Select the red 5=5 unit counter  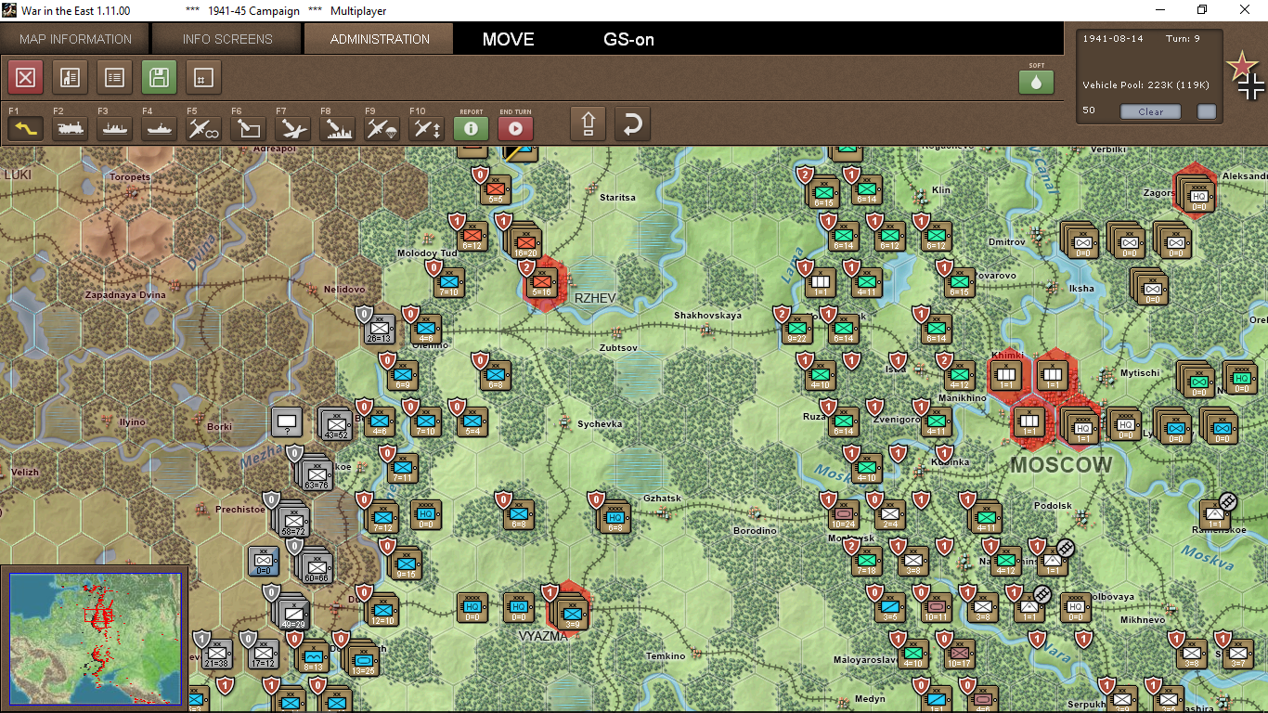coord(497,189)
